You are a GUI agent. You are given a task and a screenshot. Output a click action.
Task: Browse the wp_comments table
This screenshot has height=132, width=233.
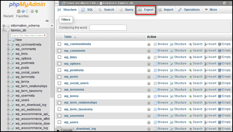pyautogui.click(x=161, y=51)
